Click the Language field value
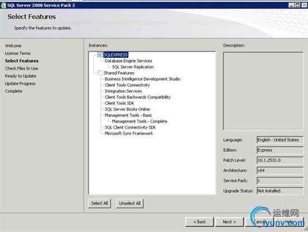 (x=280, y=140)
